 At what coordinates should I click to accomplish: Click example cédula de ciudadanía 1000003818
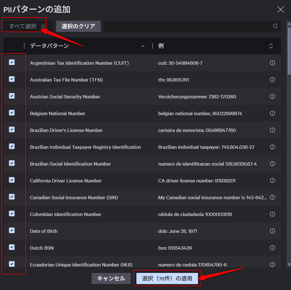pyautogui.click(x=195, y=214)
